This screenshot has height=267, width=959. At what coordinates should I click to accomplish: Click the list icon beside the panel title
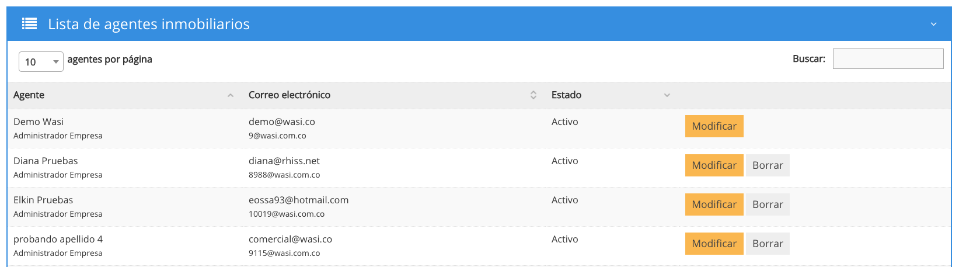pyautogui.click(x=29, y=24)
